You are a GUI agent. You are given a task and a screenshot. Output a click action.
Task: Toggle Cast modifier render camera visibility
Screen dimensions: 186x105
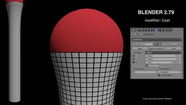pos(156,44)
